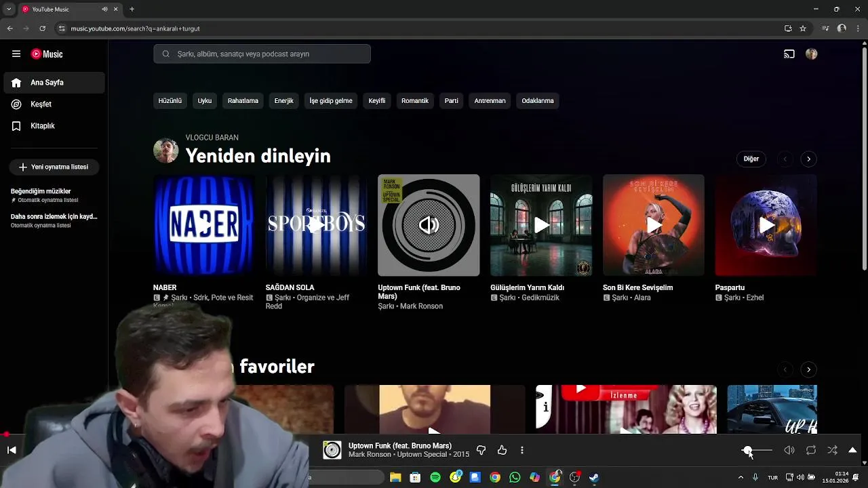
Task: Adjust the volume slider
Action: 757,451
